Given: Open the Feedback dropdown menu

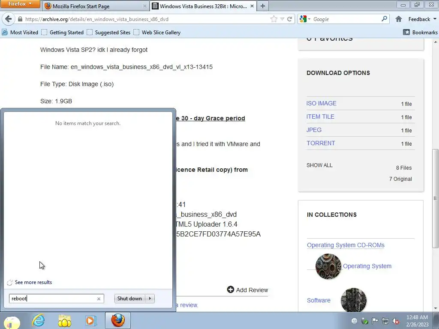Looking at the screenshot, I should [422, 19].
